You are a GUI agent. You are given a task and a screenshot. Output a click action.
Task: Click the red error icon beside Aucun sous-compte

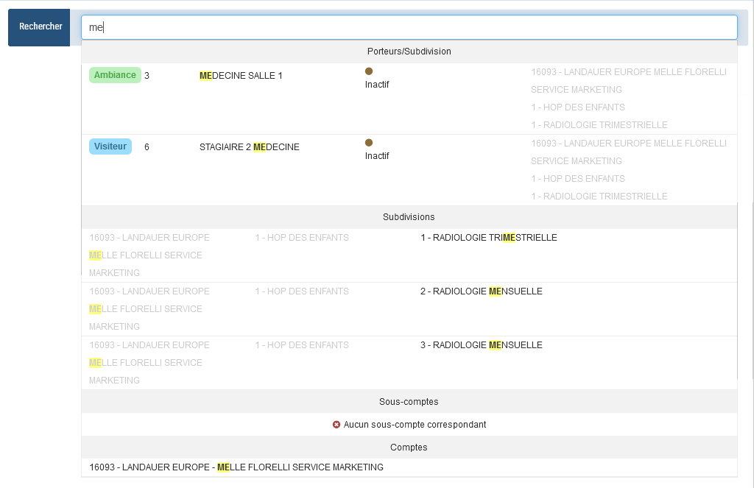pos(337,425)
